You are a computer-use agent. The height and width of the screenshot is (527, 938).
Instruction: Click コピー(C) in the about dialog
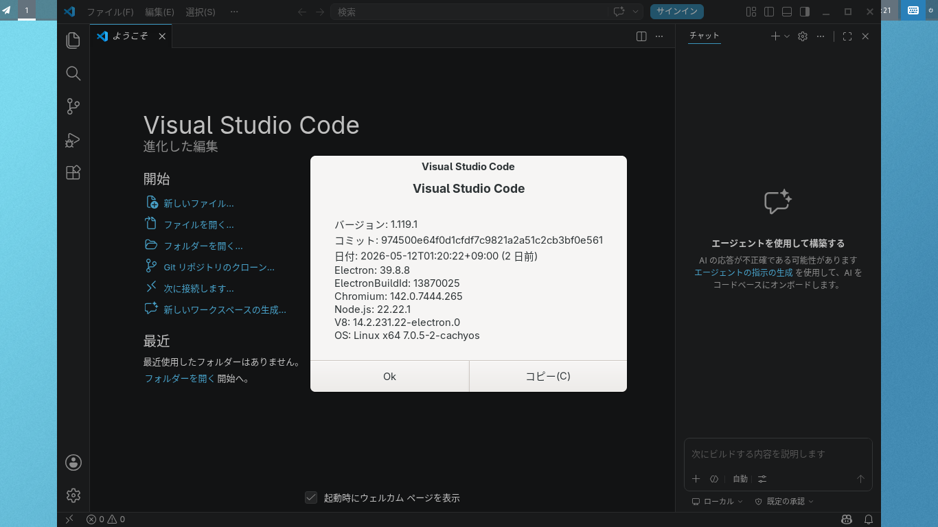coord(548,376)
